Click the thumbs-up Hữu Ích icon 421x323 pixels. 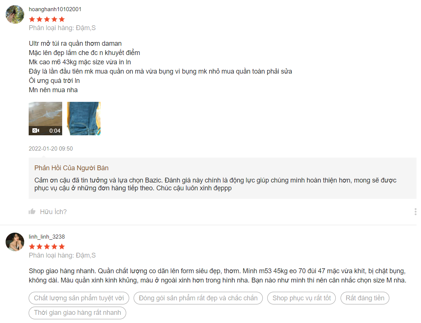pos(32,211)
